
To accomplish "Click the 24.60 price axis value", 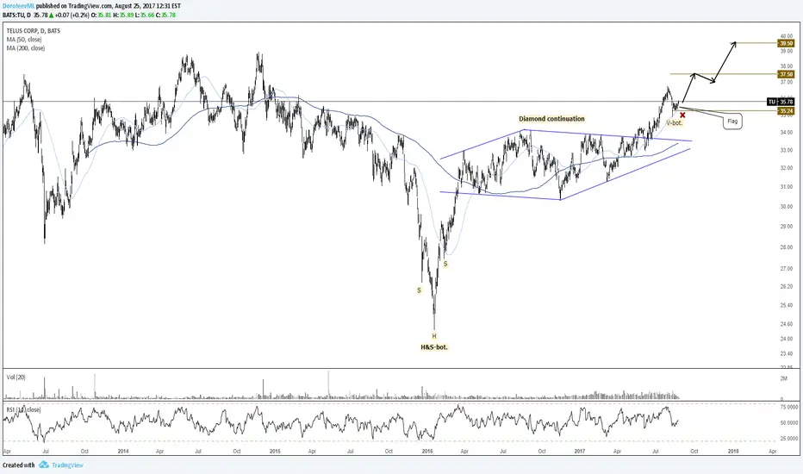I will click(x=787, y=324).
